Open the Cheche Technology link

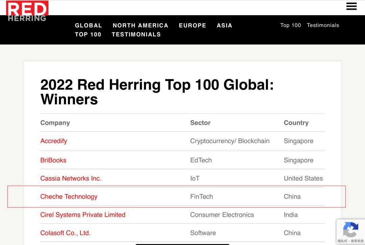(69, 196)
